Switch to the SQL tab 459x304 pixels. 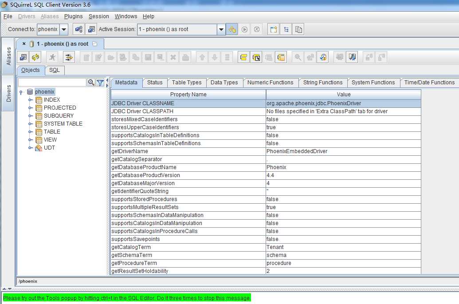55,70
